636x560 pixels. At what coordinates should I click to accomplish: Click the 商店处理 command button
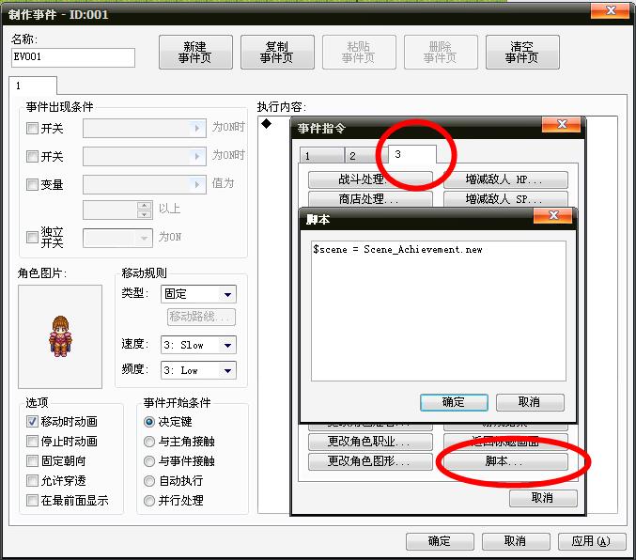[x=370, y=199]
